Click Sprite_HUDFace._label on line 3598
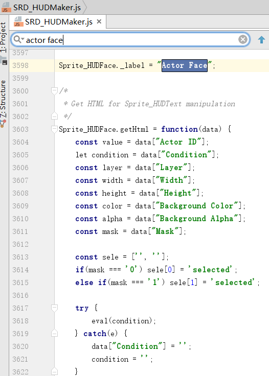269x376 pixels. (x=102, y=65)
